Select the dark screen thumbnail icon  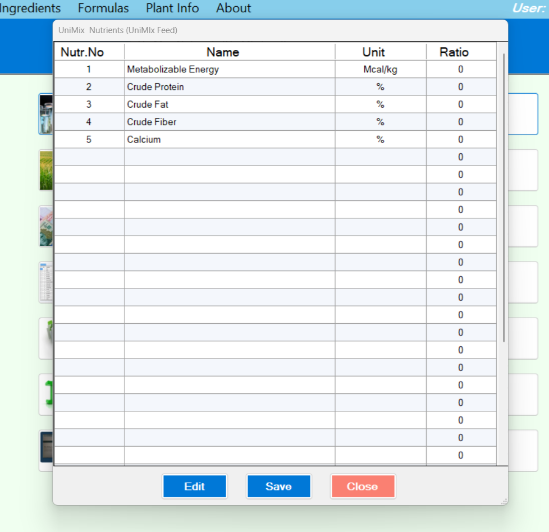tap(46, 451)
